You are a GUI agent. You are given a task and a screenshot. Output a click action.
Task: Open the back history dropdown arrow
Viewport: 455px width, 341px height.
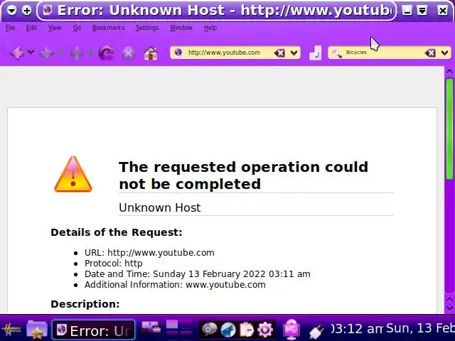[31, 53]
